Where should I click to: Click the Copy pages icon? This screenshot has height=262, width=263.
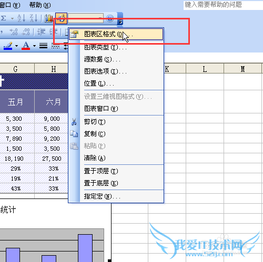point(74,134)
